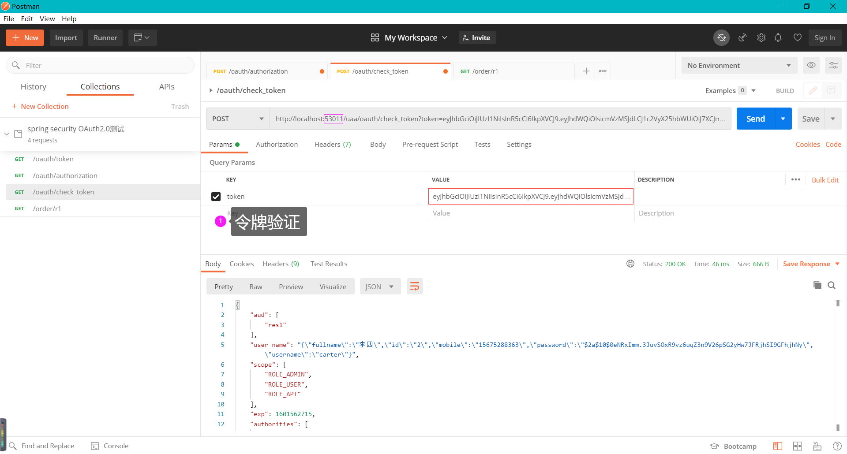Viewport: 847px width, 454px height.
Task: Open the HTTP method POST dropdown
Action: (x=238, y=119)
